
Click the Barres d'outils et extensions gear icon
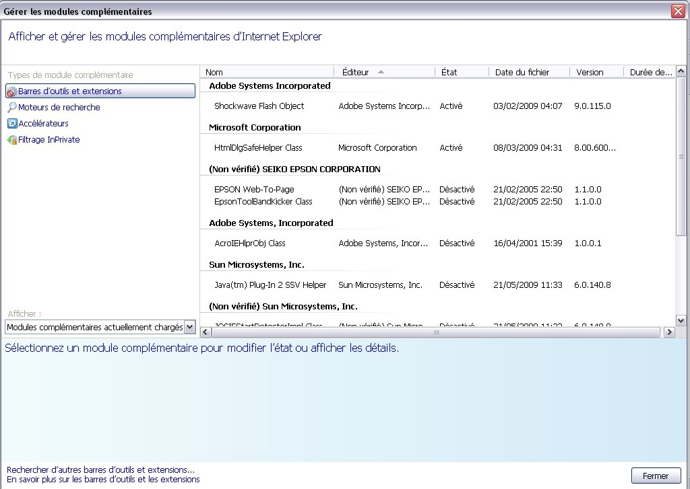12,91
